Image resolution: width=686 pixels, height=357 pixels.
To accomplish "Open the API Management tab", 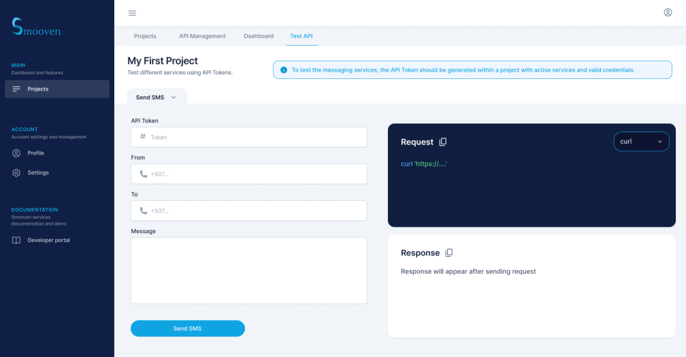I will click(x=202, y=36).
